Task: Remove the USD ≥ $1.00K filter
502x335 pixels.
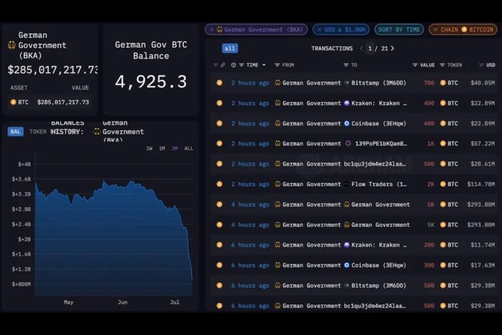Action: pos(319,30)
